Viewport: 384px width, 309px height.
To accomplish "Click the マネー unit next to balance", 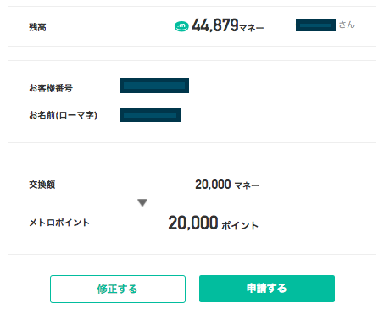I will click(252, 28).
